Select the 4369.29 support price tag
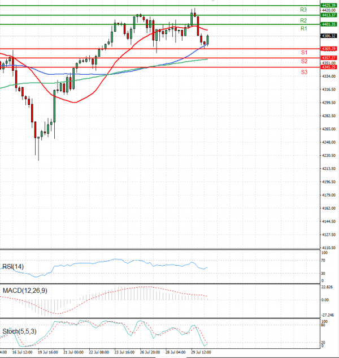Image resolution: width=339 pixels, height=358 pixels. coord(329,49)
